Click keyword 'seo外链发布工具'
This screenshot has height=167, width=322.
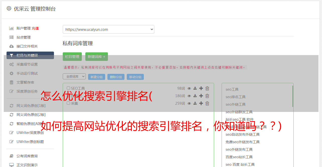pos(239,149)
